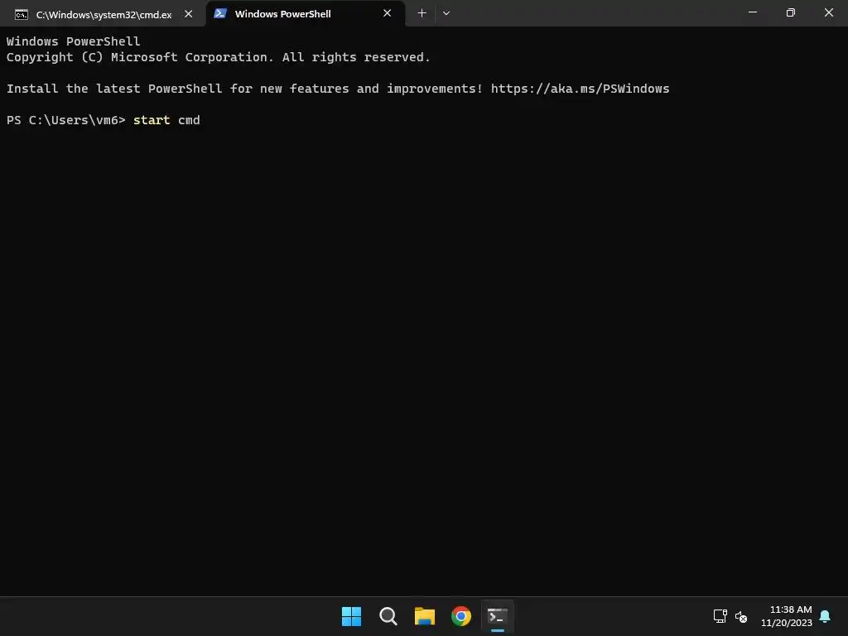This screenshot has height=636, width=848.
Task: Open taskbar Search
Action: point(388,616)
